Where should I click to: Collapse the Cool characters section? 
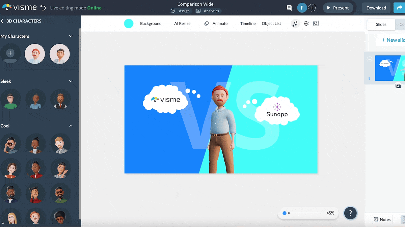coord(71,126)
